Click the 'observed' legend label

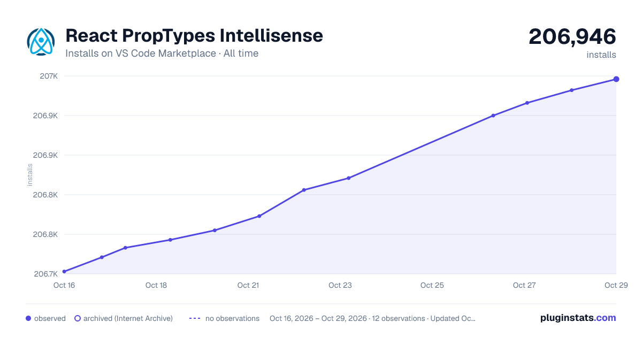(x=50, y=318)
